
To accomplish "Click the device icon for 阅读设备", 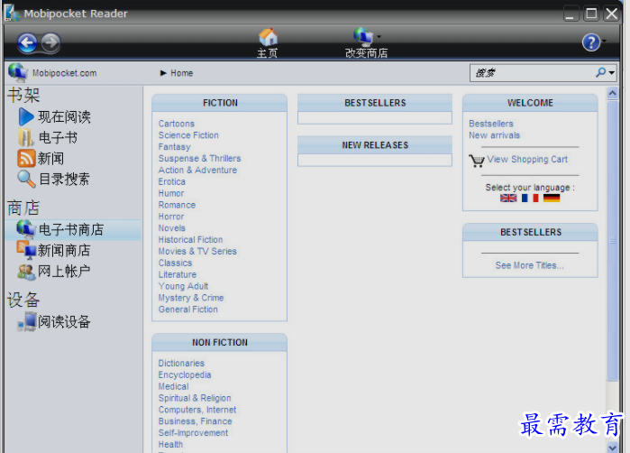I will [27, 321].
